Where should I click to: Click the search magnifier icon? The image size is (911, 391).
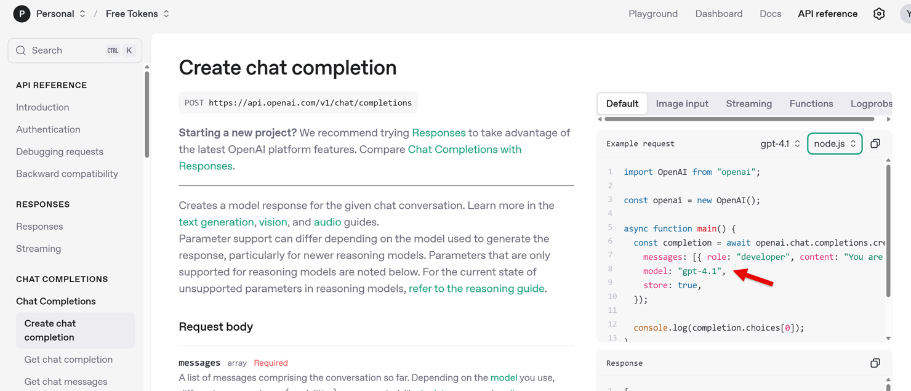(x=21, y=50)
